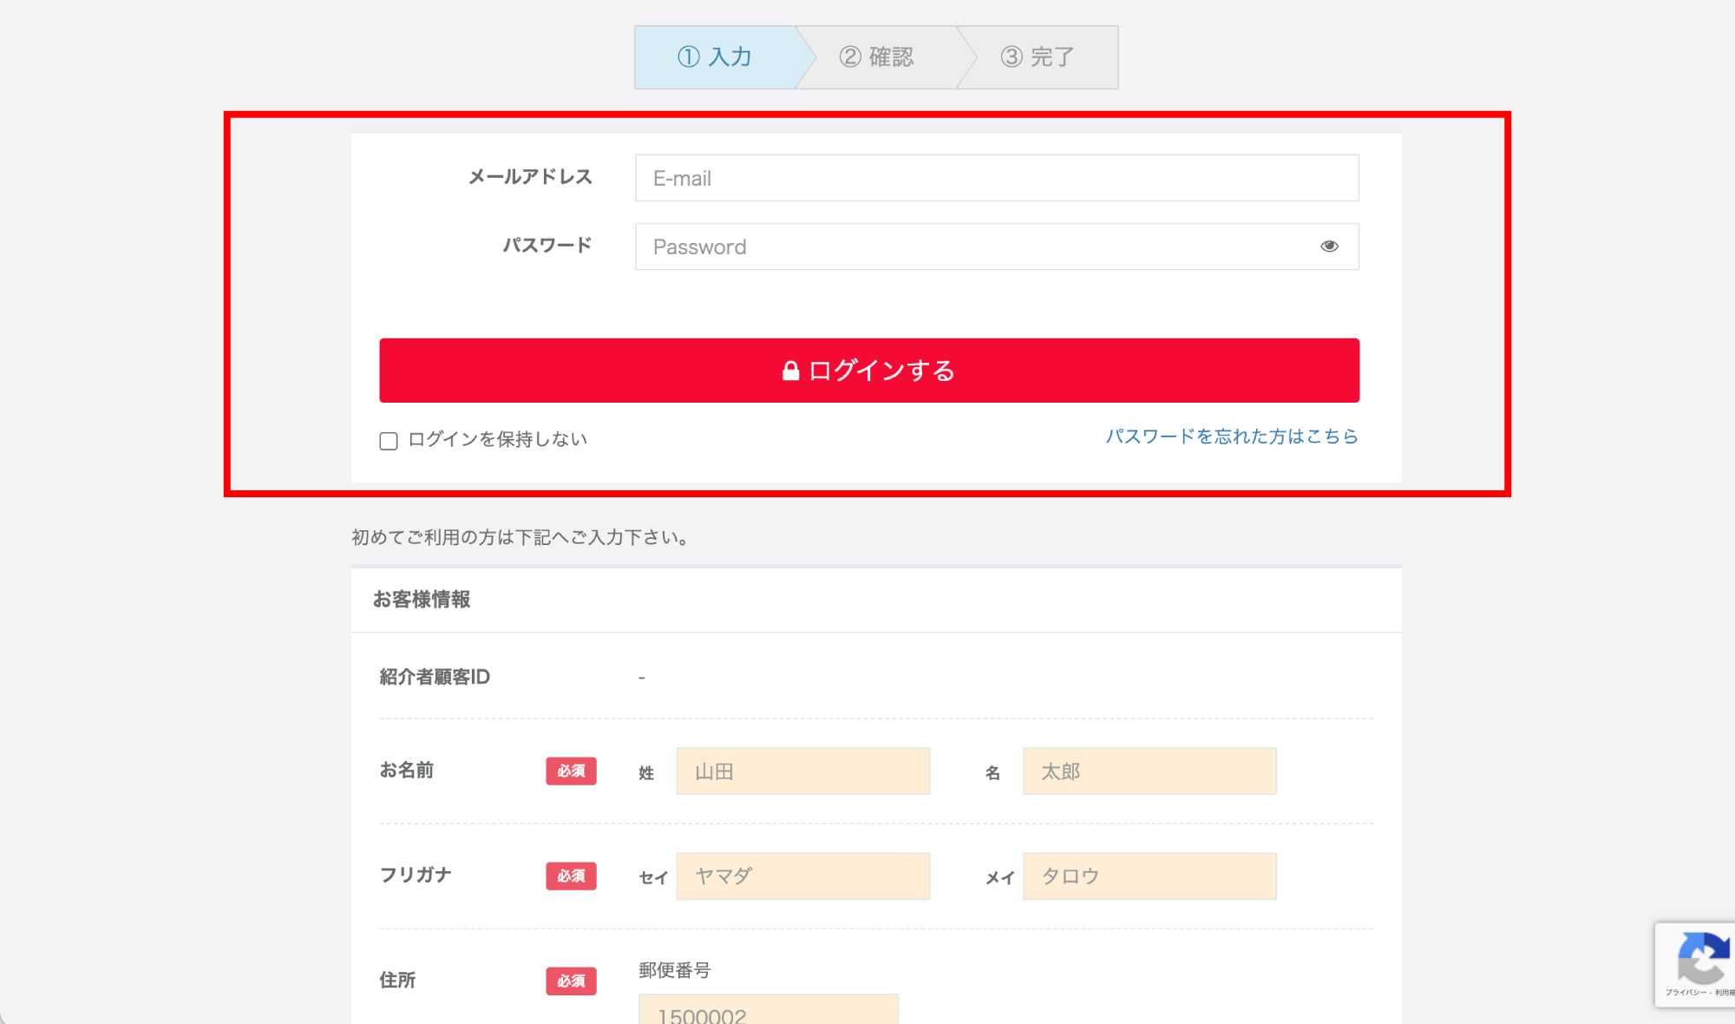The height and width of the screenshot is (1024, 1735).
Task: Click the 名 field showing 太郎
Action: pos(1149,771)
